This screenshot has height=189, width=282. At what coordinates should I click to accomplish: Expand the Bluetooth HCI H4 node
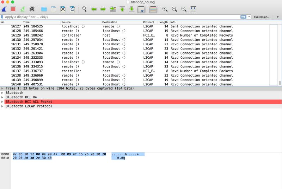point(2,97)
